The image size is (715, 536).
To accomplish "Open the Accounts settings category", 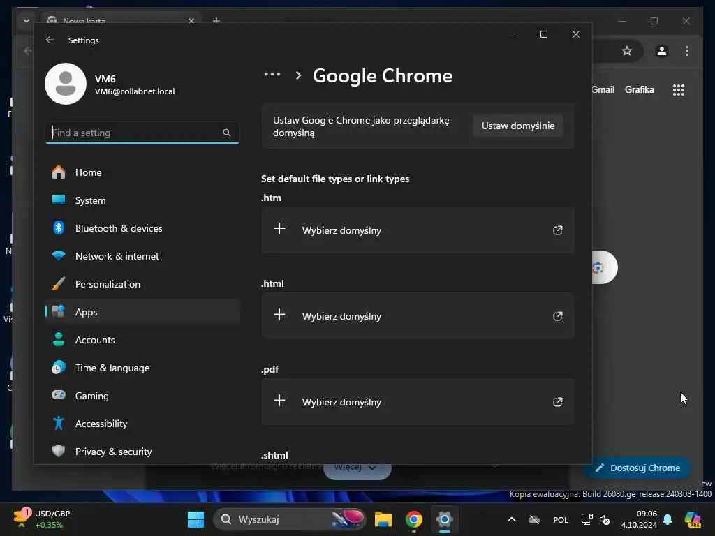I will point(142,340).
